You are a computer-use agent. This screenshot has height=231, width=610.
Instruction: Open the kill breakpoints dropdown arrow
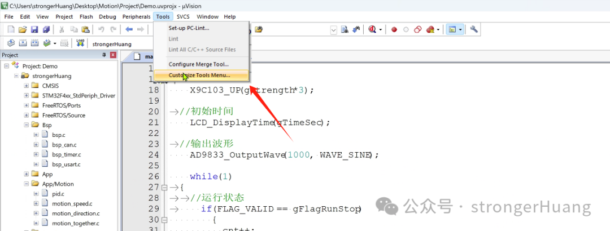(438, 29)
